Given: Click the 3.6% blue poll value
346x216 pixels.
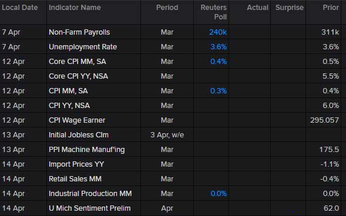Looking at the screenshot, I should 219,47.
